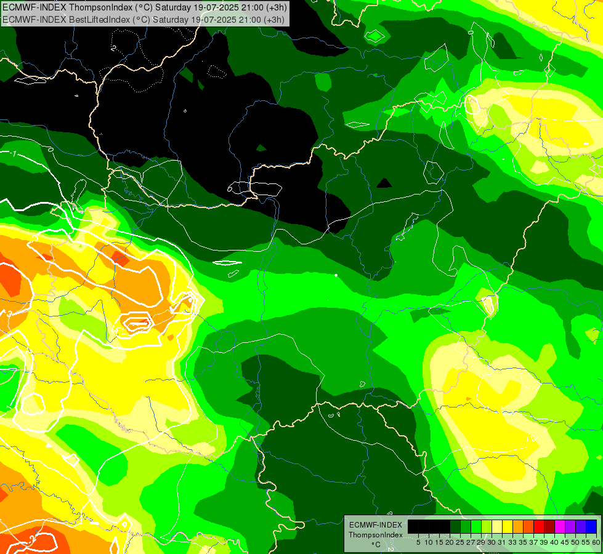Select the orange 33–35 legend swatch
The image size is (603, 554).
pyautogui.click(x=518, y=526)
